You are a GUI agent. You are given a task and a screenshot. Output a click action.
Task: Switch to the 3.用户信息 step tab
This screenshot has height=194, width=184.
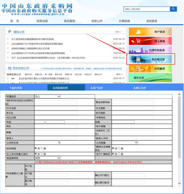(96, 88)
